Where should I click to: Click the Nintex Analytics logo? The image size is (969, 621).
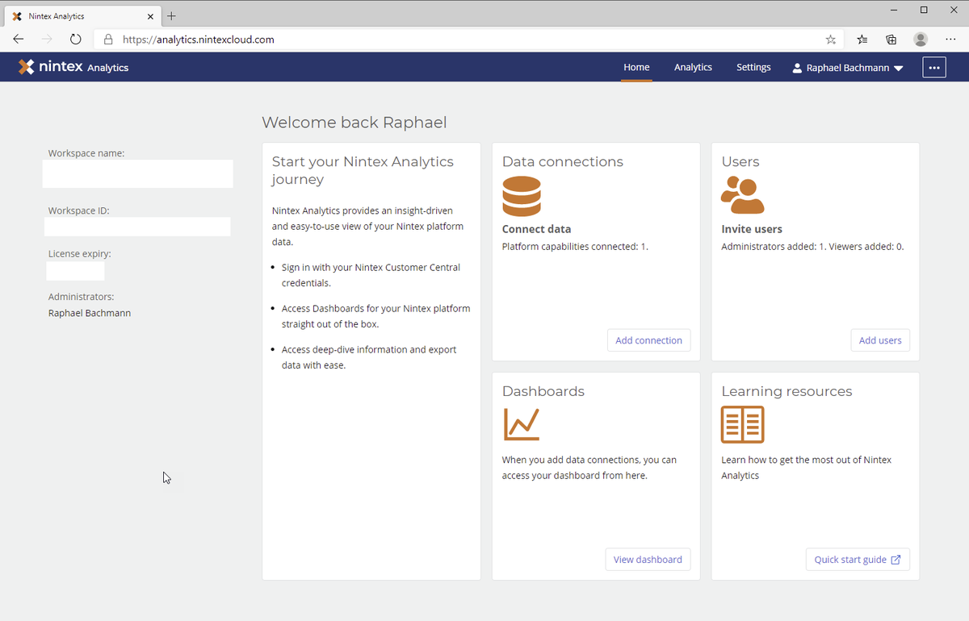tap(73, 67)
